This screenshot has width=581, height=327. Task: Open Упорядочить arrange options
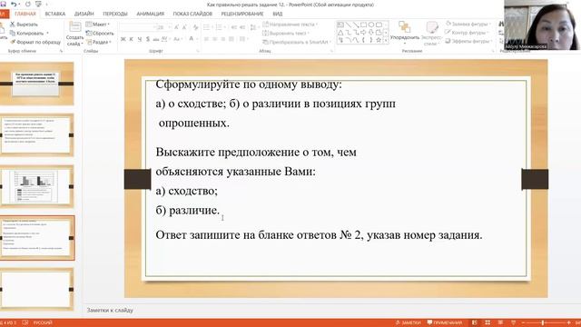tap(405, 33)
